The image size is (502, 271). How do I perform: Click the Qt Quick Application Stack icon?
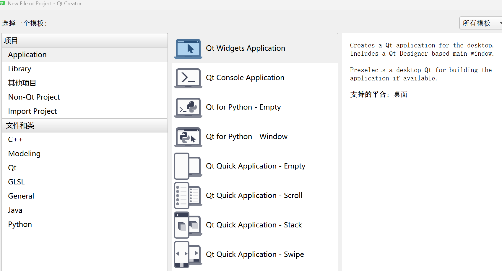coord(188,225)
